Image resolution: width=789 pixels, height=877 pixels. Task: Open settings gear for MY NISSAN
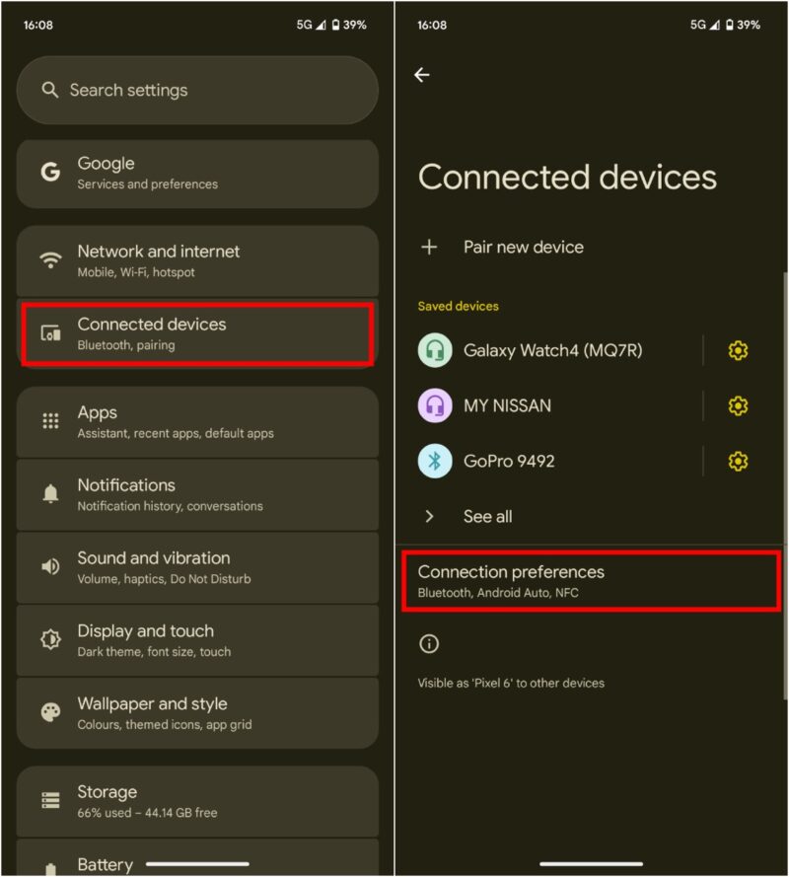[738, 405]
